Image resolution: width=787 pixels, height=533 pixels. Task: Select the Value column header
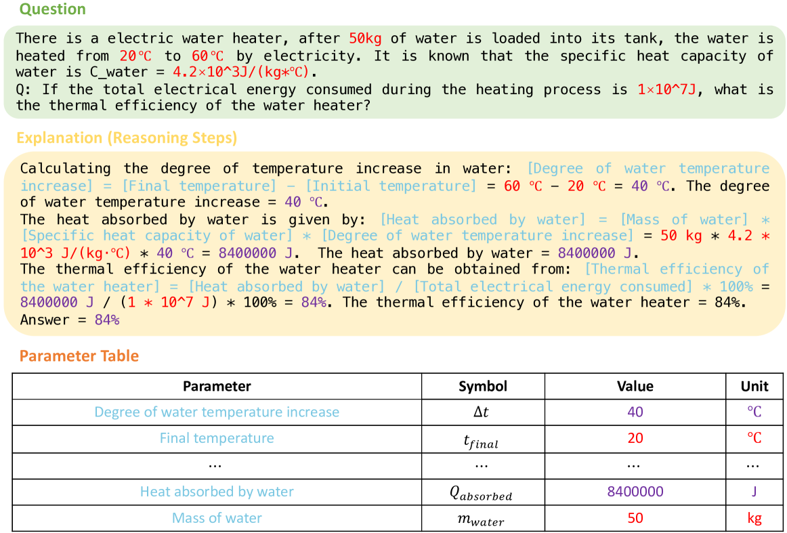[635, 386]
